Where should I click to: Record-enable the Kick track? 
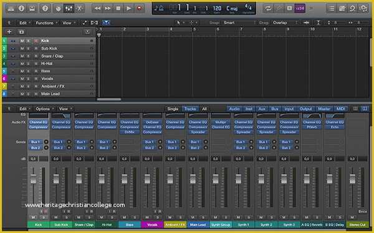(36, 41)
